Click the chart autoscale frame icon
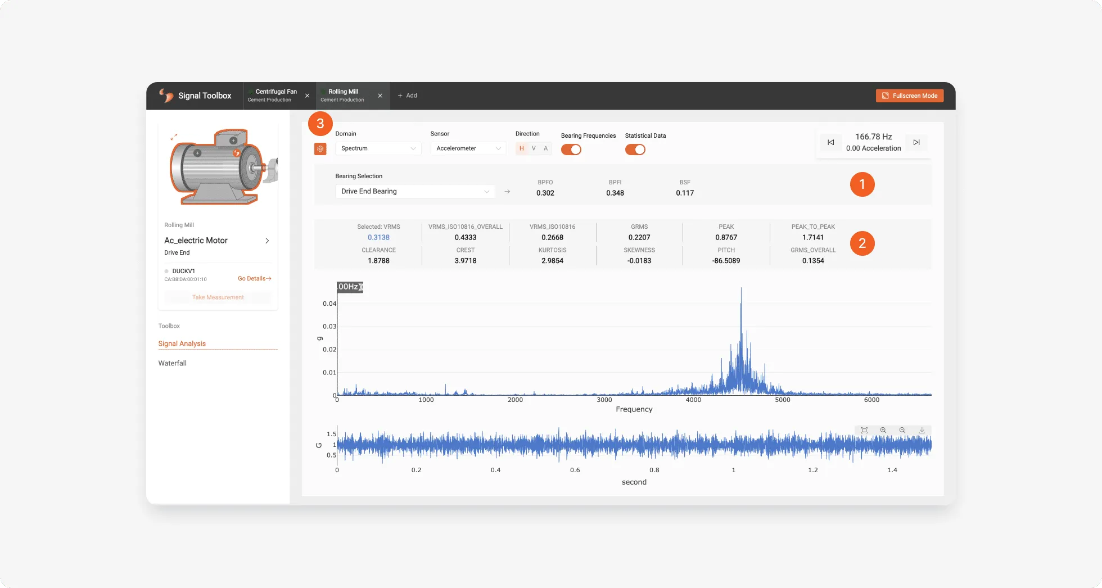Screen dimensions: 1102x588 point(864,430)
